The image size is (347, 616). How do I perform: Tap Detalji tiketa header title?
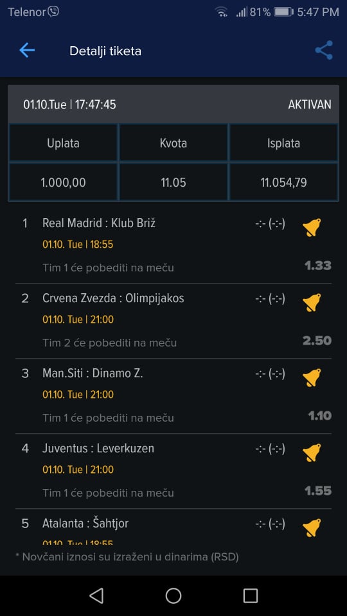(105, 51)
